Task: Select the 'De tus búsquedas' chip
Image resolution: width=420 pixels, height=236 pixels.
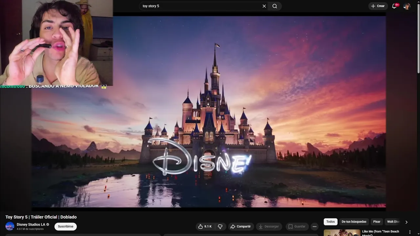Action: (354, 222)
